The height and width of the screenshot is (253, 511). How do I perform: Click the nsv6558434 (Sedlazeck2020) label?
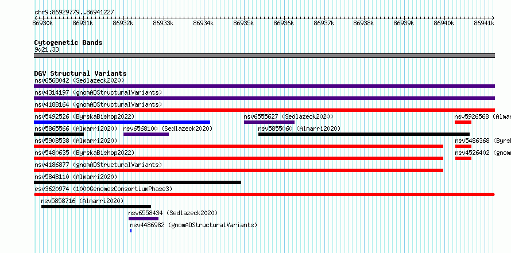[x=173, y=213]
